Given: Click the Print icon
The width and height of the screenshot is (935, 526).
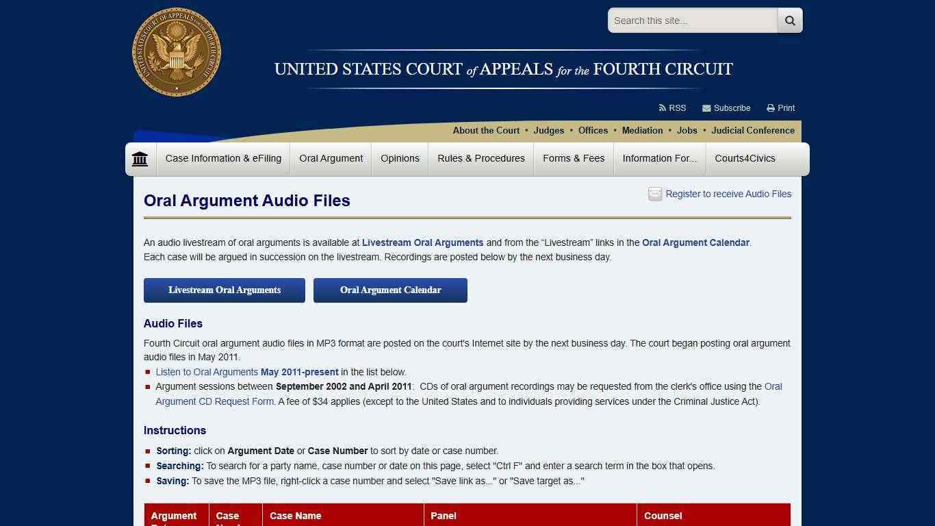Looking at the screenshot, I should (x=769, y=108).
